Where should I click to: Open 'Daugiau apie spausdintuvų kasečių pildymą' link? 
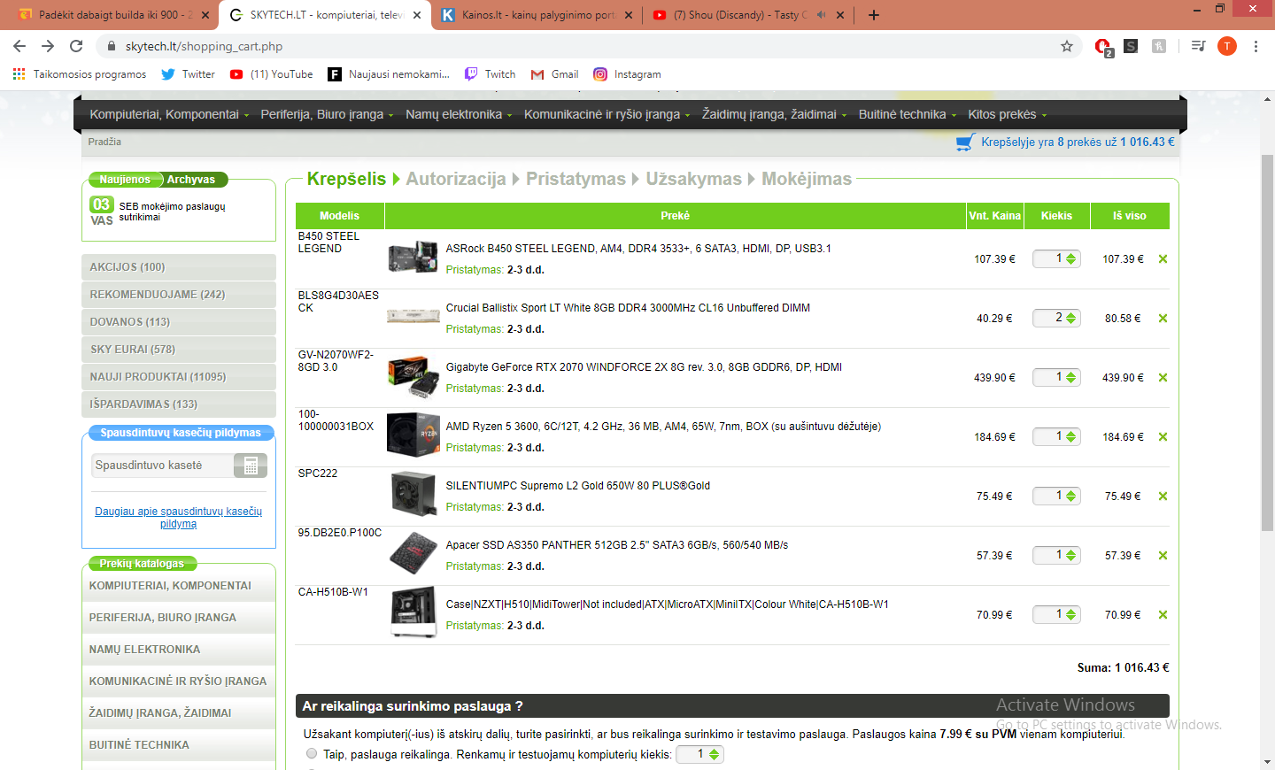pyautogui.click(x=178, y=518)
